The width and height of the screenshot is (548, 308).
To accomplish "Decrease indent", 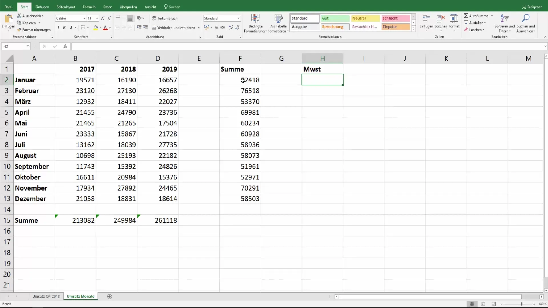I will coord(139,28).
